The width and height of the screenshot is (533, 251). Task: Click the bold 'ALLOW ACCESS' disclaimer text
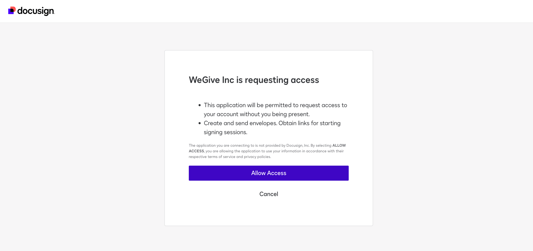(x=339, y=145)
